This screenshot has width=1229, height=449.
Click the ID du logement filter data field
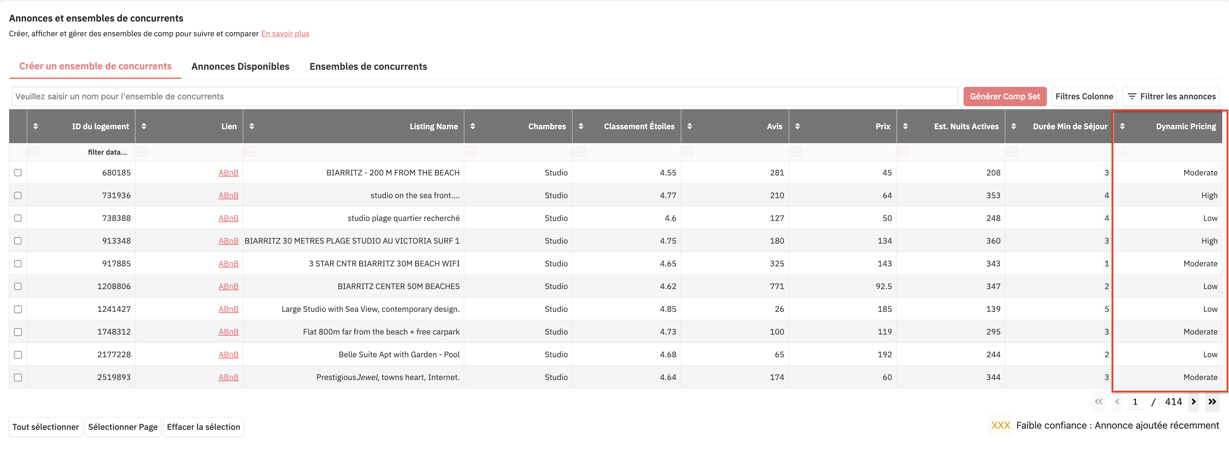click(x=81, y=152)
